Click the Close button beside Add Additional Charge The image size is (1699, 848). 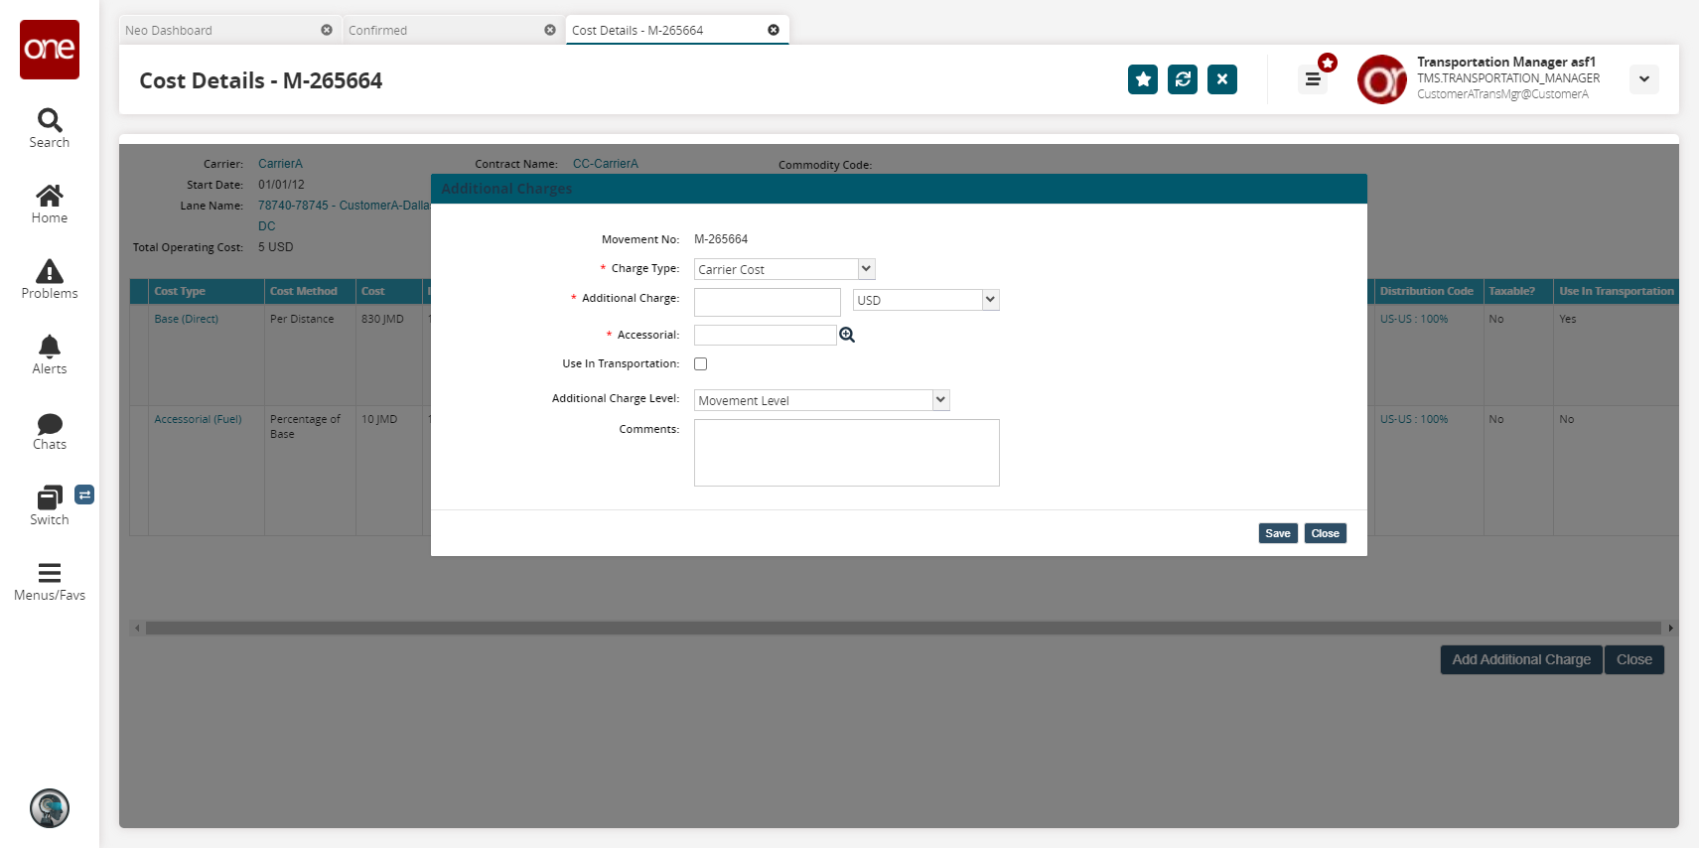tap(1634, 659)
